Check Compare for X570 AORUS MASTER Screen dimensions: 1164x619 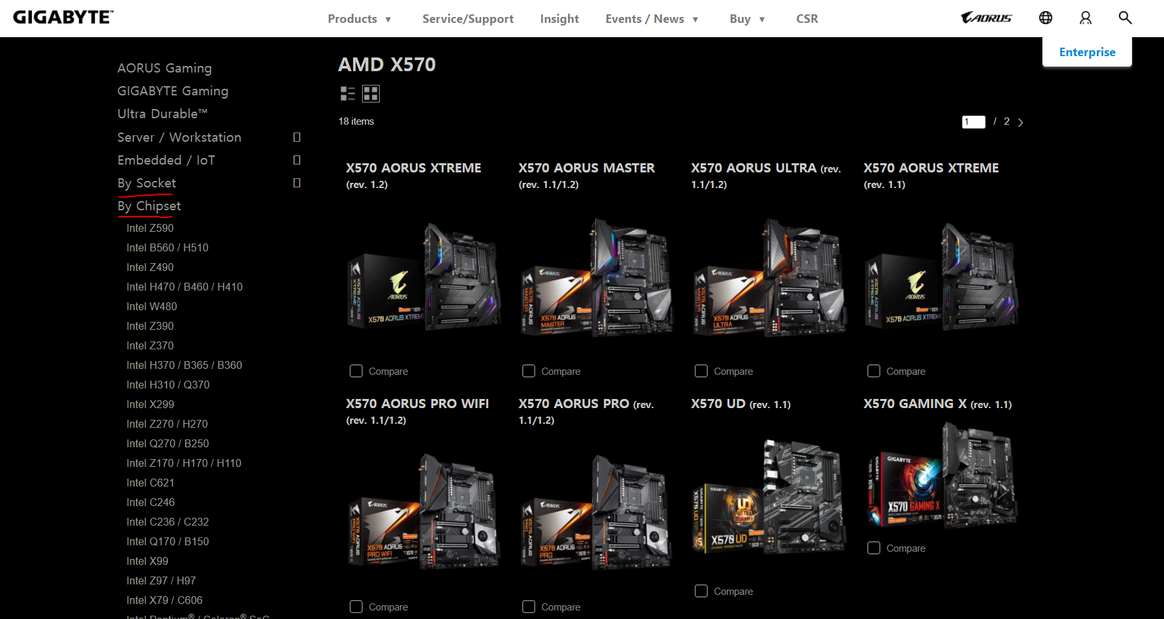pos(529,371)
